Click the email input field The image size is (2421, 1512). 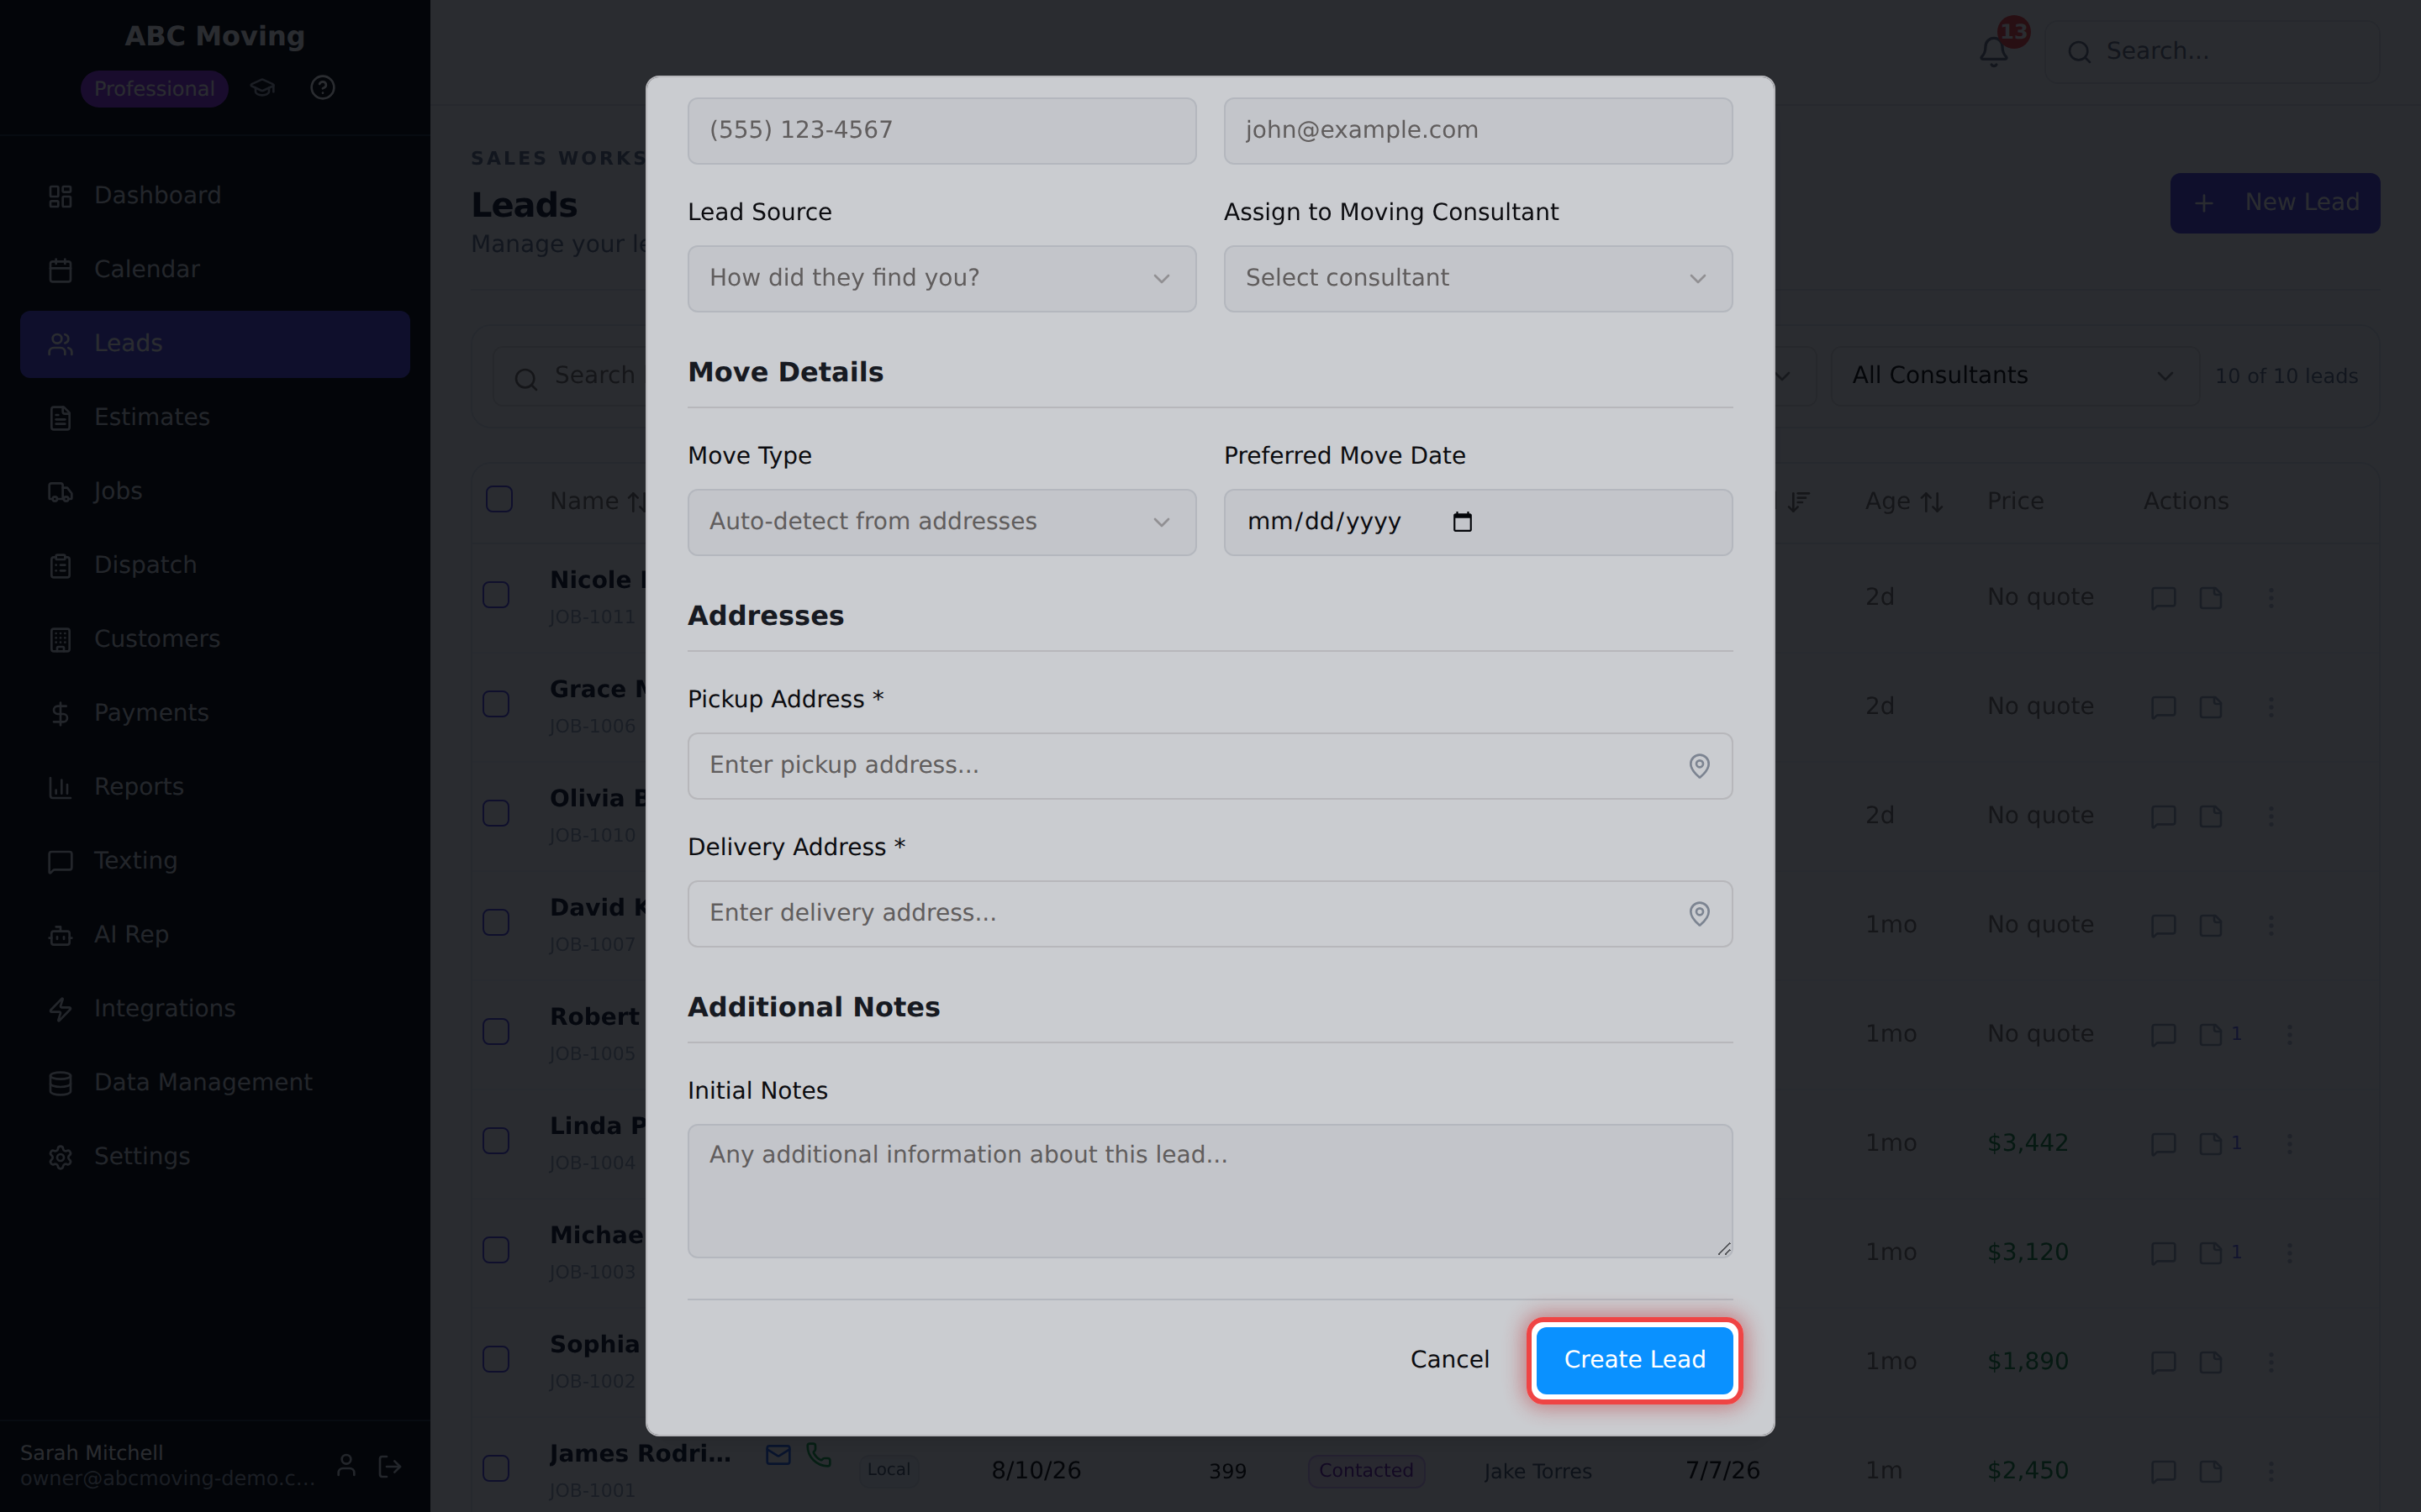coord(1478,131)
